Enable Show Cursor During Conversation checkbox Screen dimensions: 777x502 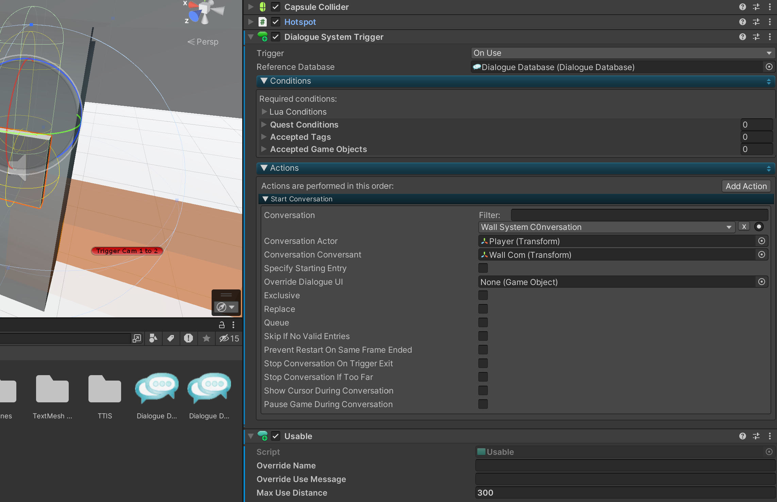click(483, 390)
